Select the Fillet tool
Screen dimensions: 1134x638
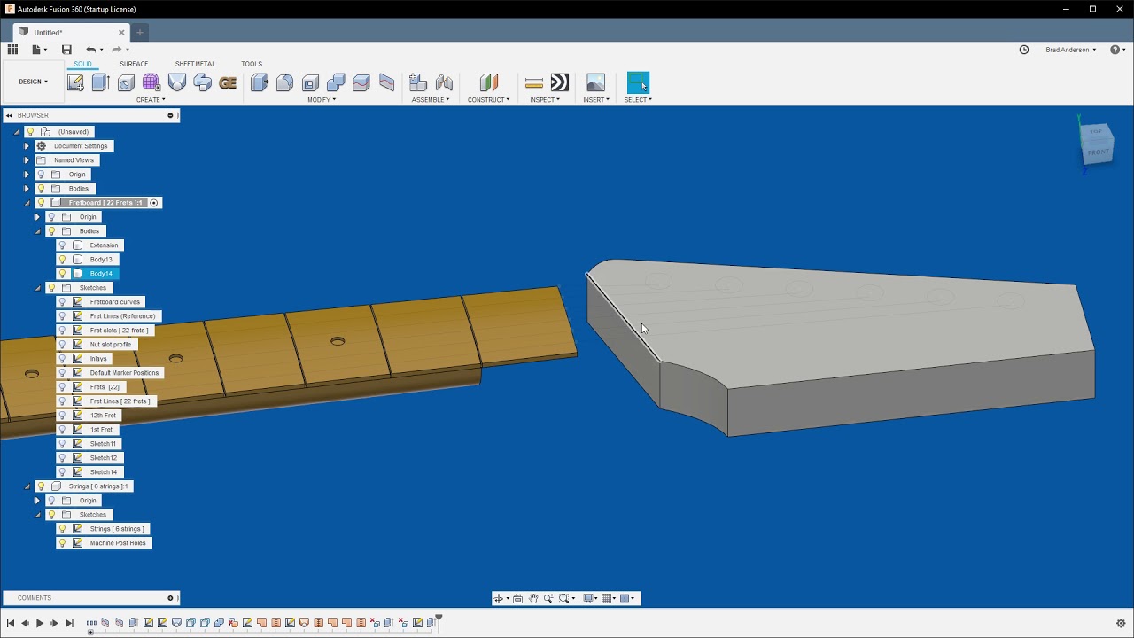tap(284, 82)
